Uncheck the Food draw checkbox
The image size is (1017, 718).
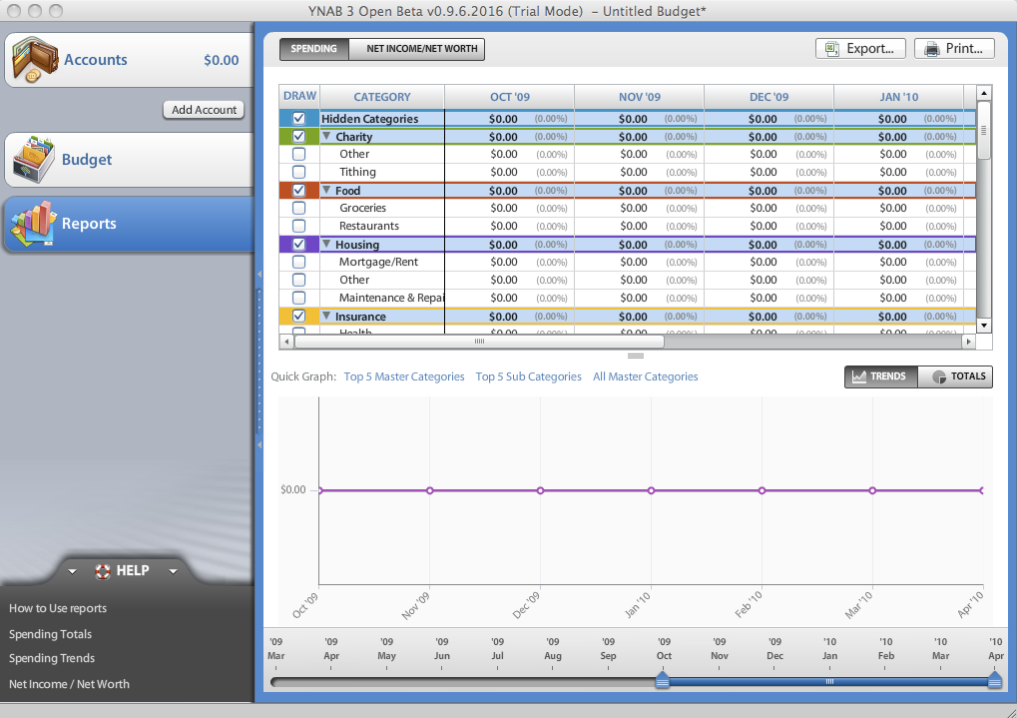coord(299,190)
